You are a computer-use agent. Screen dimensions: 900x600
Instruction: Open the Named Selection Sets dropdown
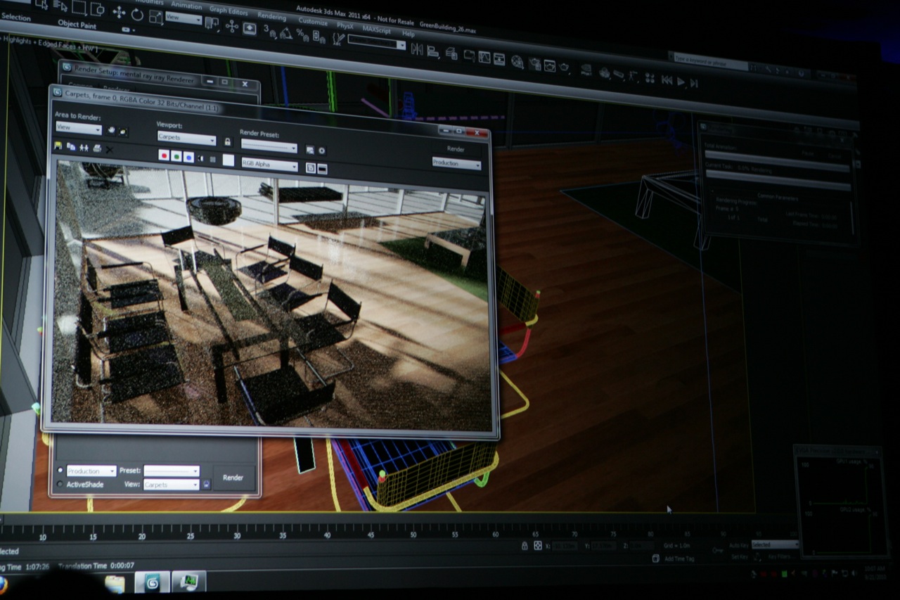click(376, 42)
